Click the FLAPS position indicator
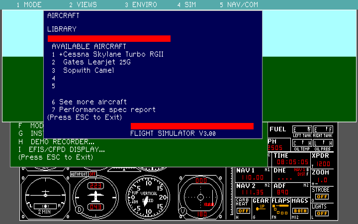This screenshot has height=224, width=358. 280,209
